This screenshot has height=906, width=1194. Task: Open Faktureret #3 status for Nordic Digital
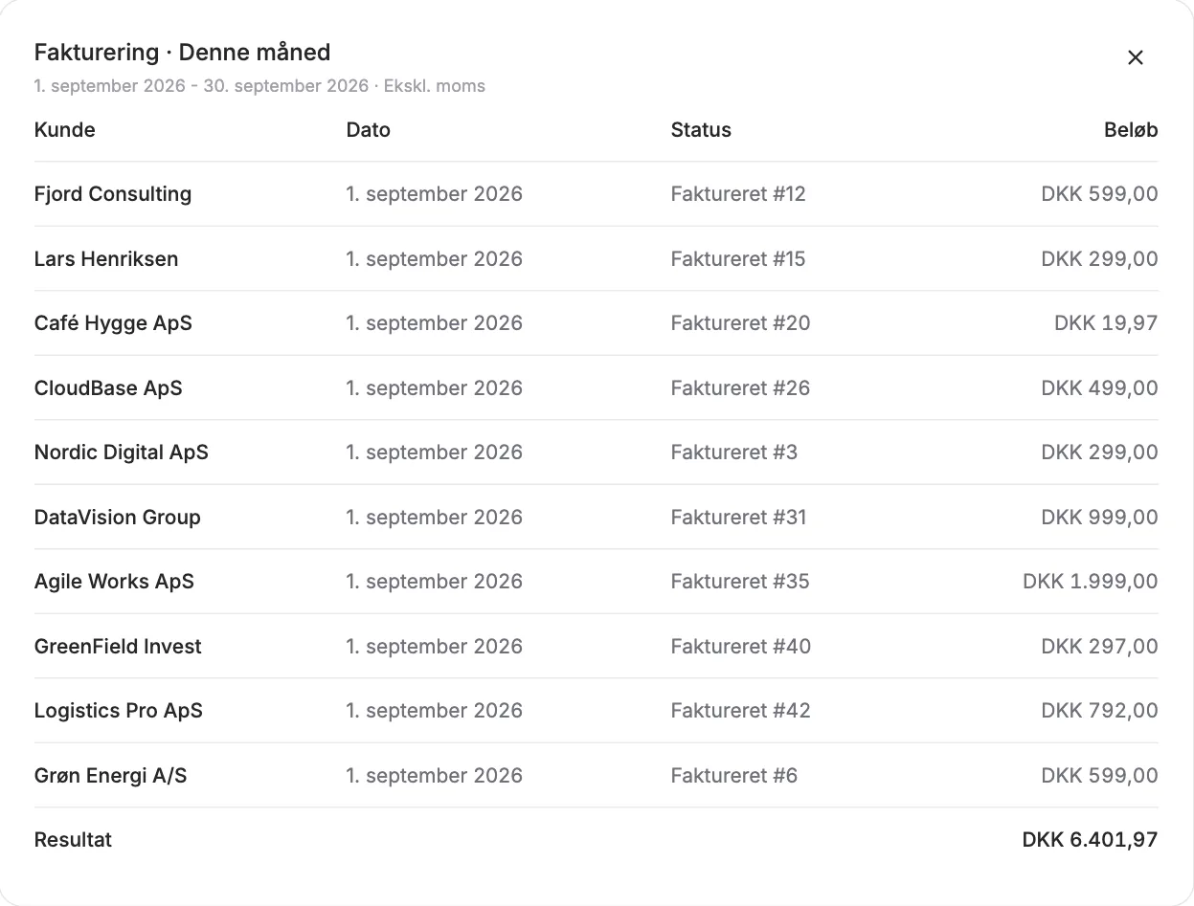(733, 453)
